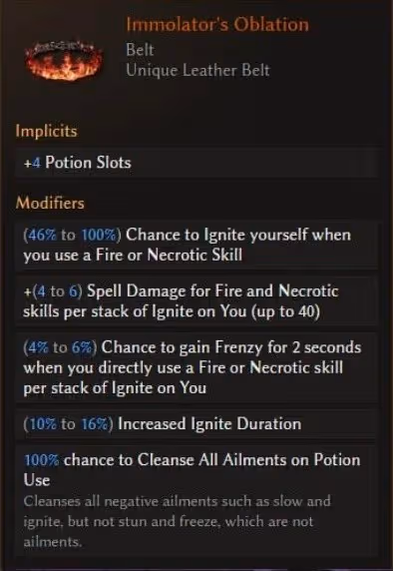This screenshot has height=571, width=393.
Task: Click the Chance to Ignite yourself modifier
Action: coord(196,245)
